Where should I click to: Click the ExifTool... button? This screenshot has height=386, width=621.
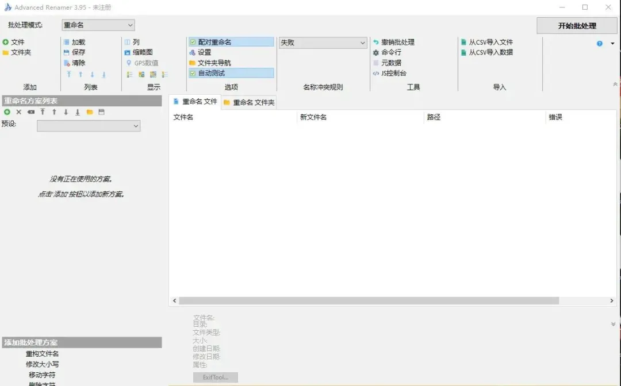click(x=216, y=377)
